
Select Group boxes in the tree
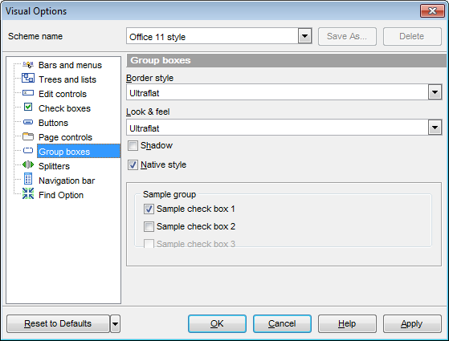(x=64, y=152)
